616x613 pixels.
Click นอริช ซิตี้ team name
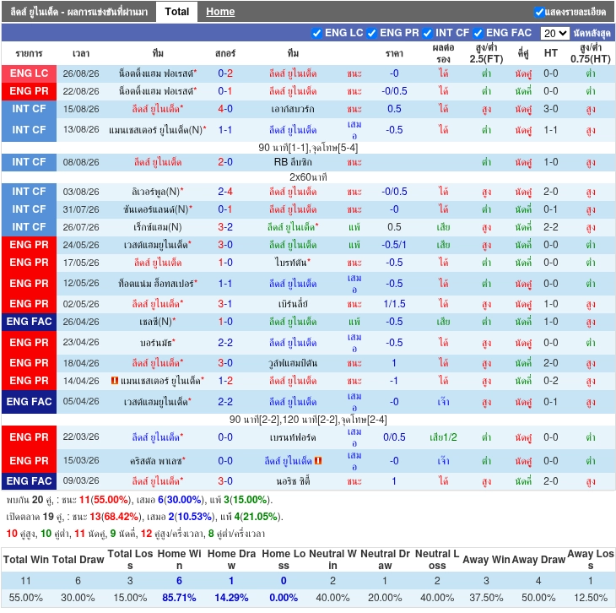[293, 481]
